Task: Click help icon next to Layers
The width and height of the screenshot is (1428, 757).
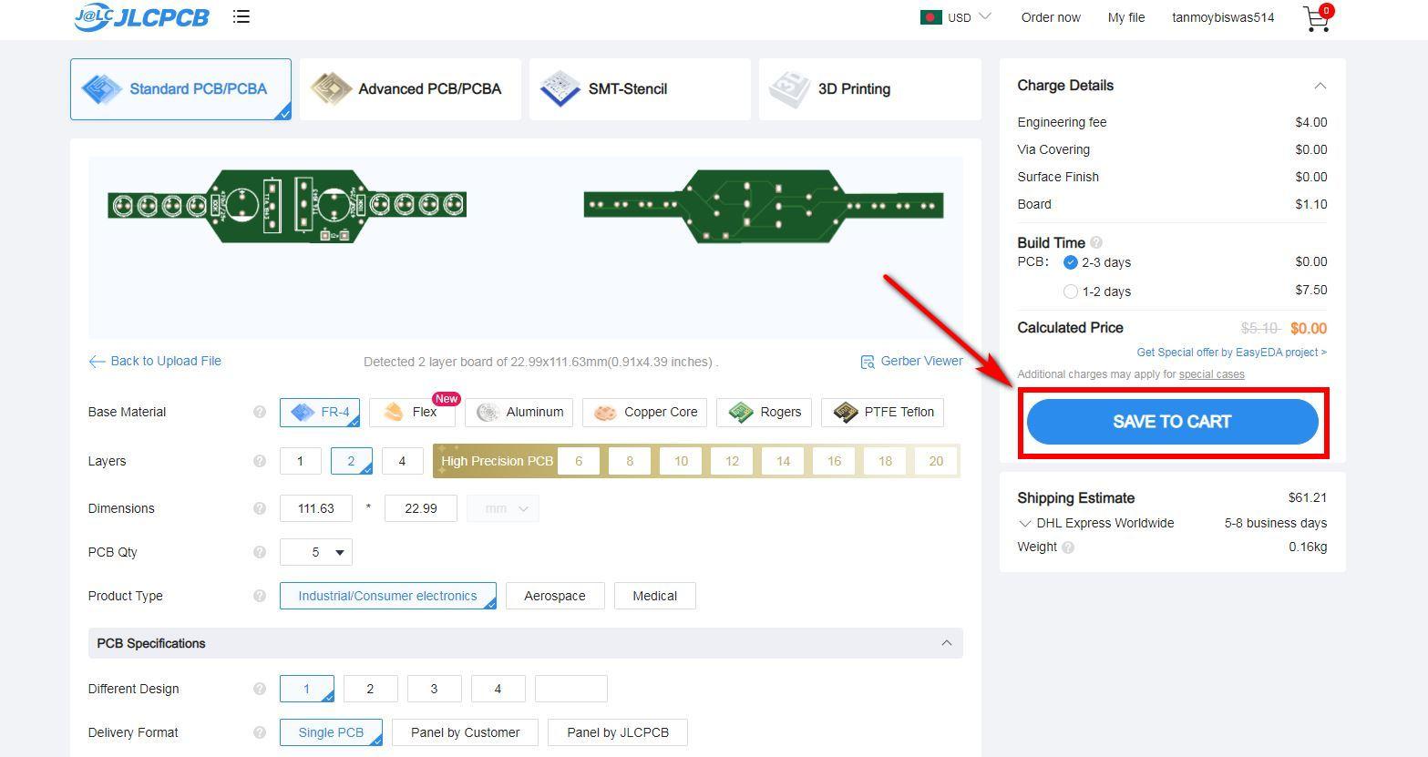Action: (x=259, y=461)
